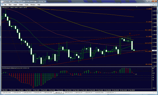Viewport: 158px width, 95px height.
Task: Click the 68 value in the MACD window
Action: tap(136, 74)
